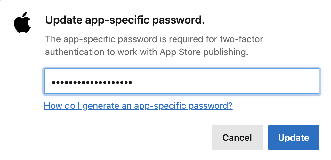Select the black Apple icon beside the title

click(x=22, y=23)
